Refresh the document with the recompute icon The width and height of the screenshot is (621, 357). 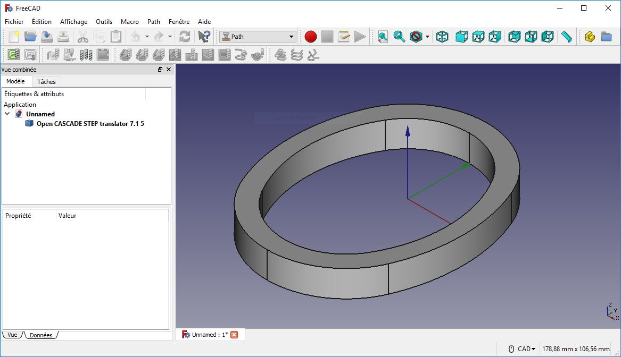coord(185,37)
